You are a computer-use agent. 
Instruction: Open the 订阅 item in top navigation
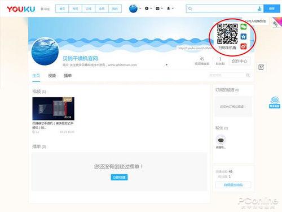click(89, 8)
